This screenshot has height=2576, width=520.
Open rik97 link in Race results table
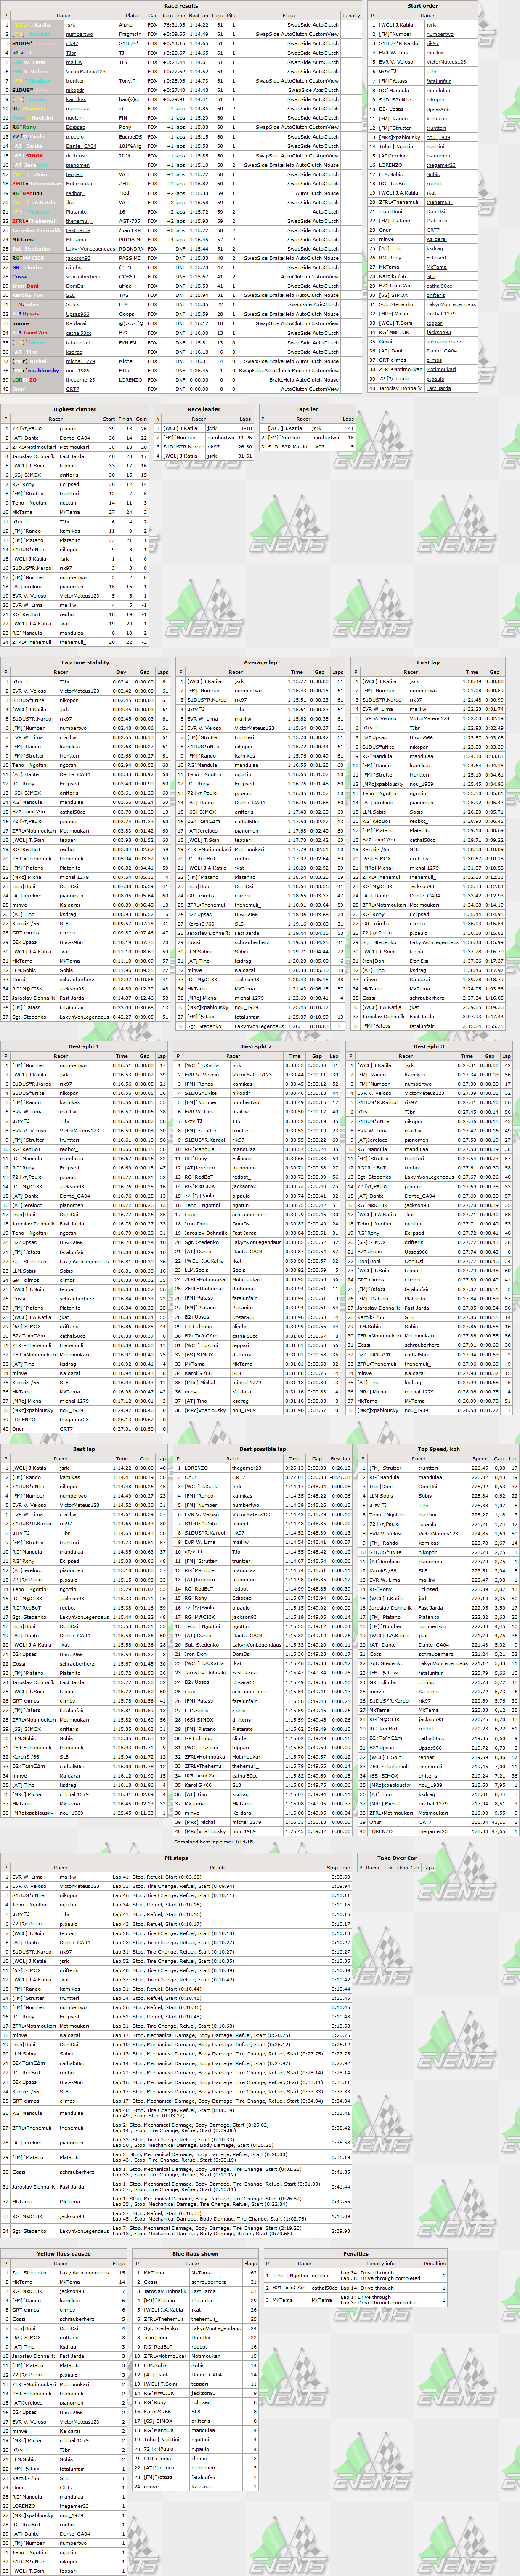point(72,44)
